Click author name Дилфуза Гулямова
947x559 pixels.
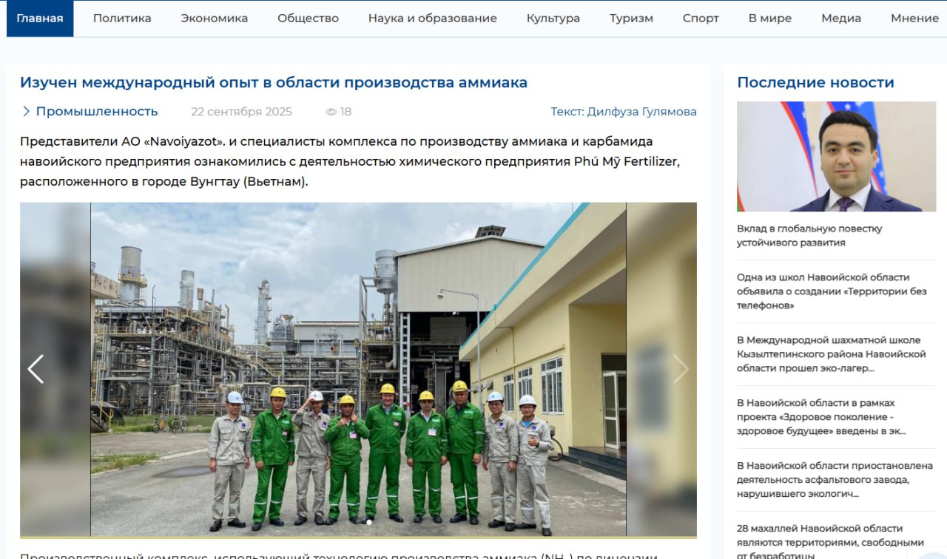(641, 112)
